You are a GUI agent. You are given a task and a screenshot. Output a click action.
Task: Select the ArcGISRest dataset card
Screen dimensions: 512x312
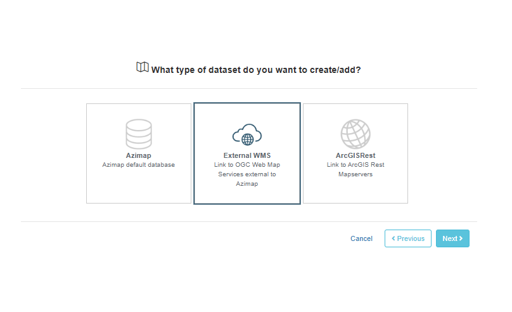355,153
